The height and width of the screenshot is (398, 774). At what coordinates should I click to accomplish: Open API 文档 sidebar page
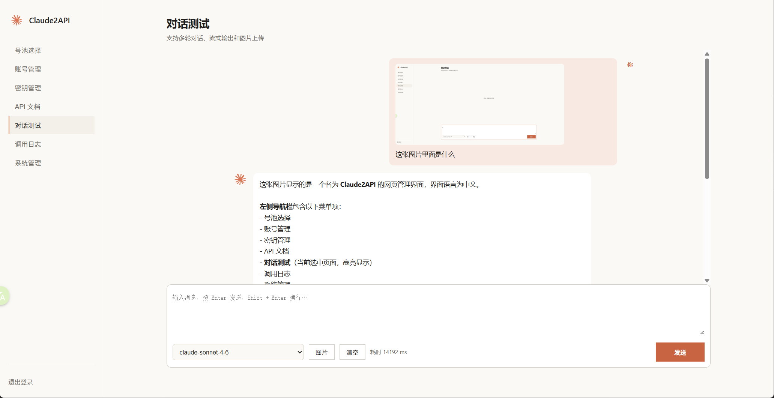coord(51,107)
